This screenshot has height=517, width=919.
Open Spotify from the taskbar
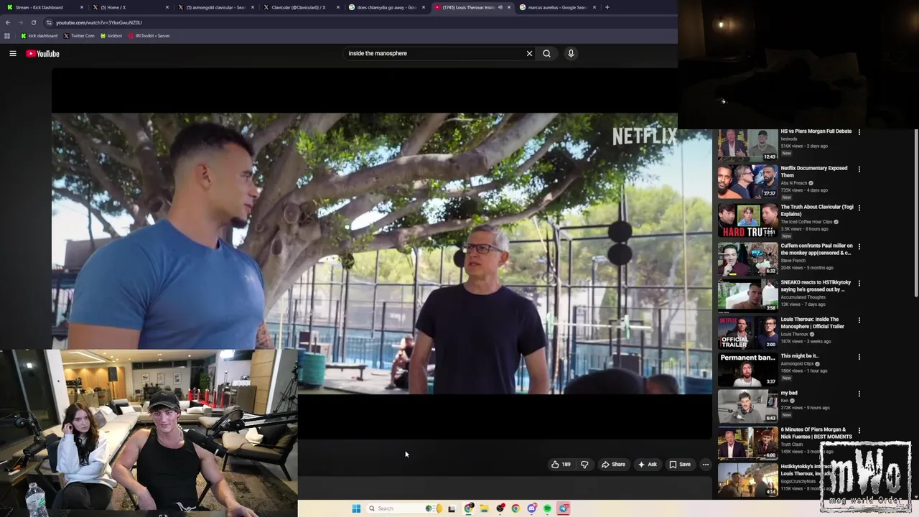(x=547, y=508)
